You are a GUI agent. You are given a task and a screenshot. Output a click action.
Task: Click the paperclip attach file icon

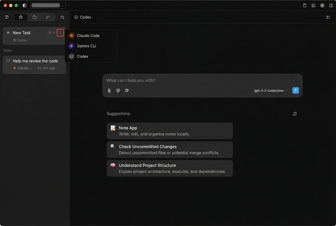point(109,91)
